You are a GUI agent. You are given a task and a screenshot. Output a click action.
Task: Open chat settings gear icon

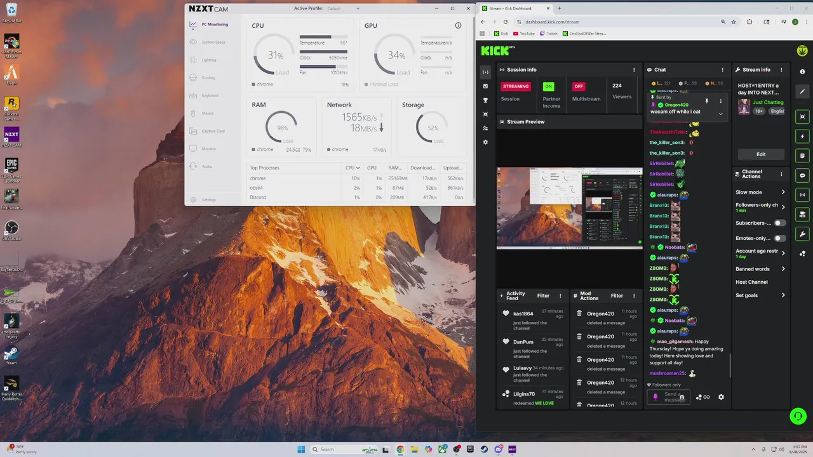tap(721, 397)
